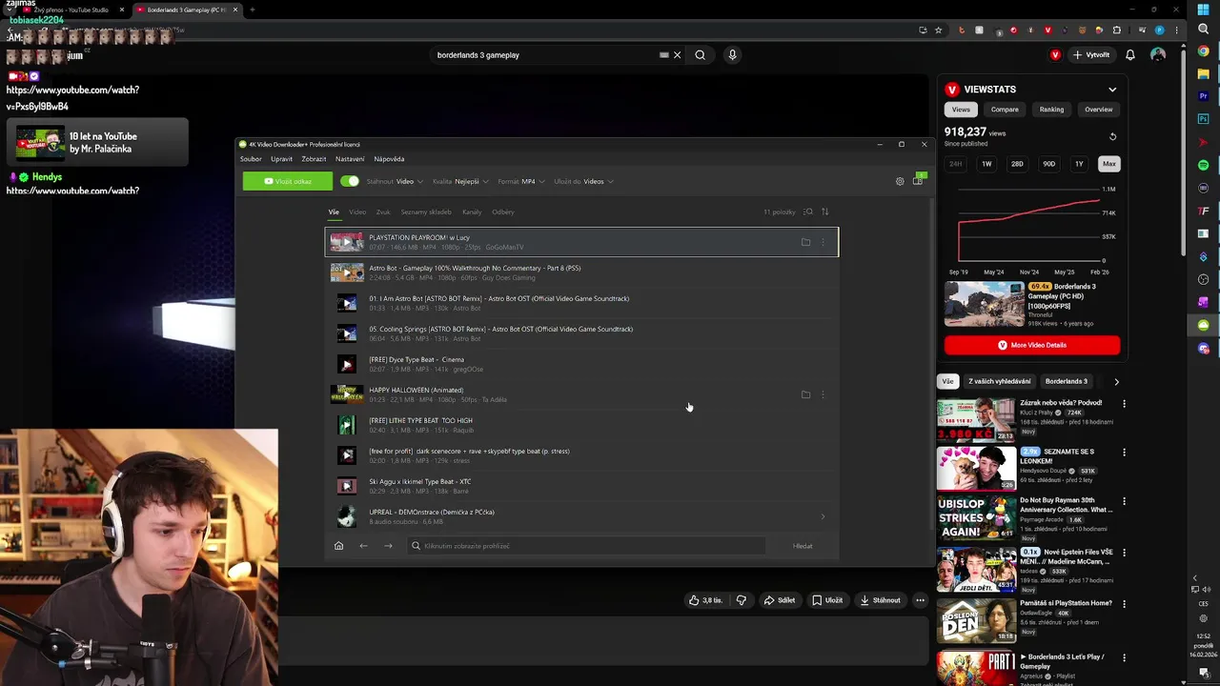Viewport: 1220px width, 686px height.
Task: Open Astro Bot Gameplay 100% Walkthrough item
Action: click(x=581, y=272)
